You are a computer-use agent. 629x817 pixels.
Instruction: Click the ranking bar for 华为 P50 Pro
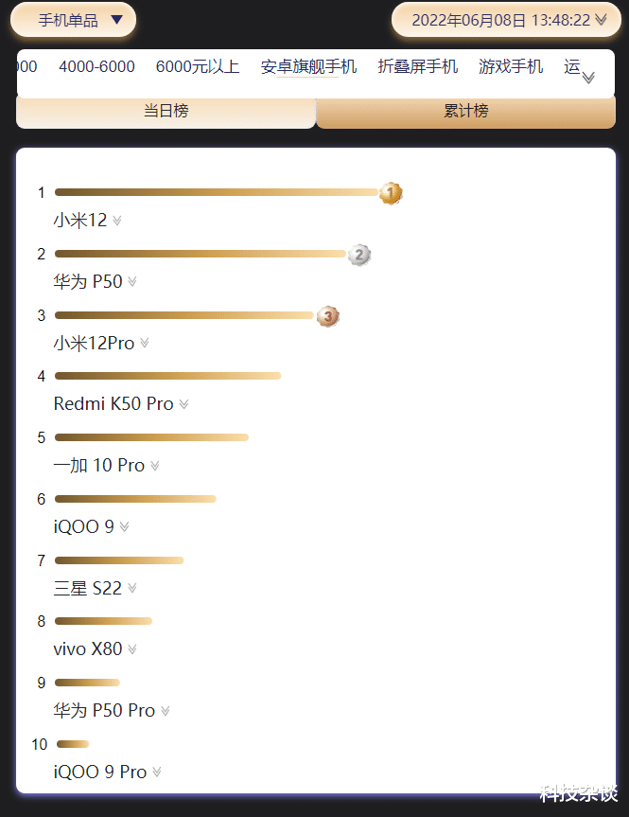87,683
